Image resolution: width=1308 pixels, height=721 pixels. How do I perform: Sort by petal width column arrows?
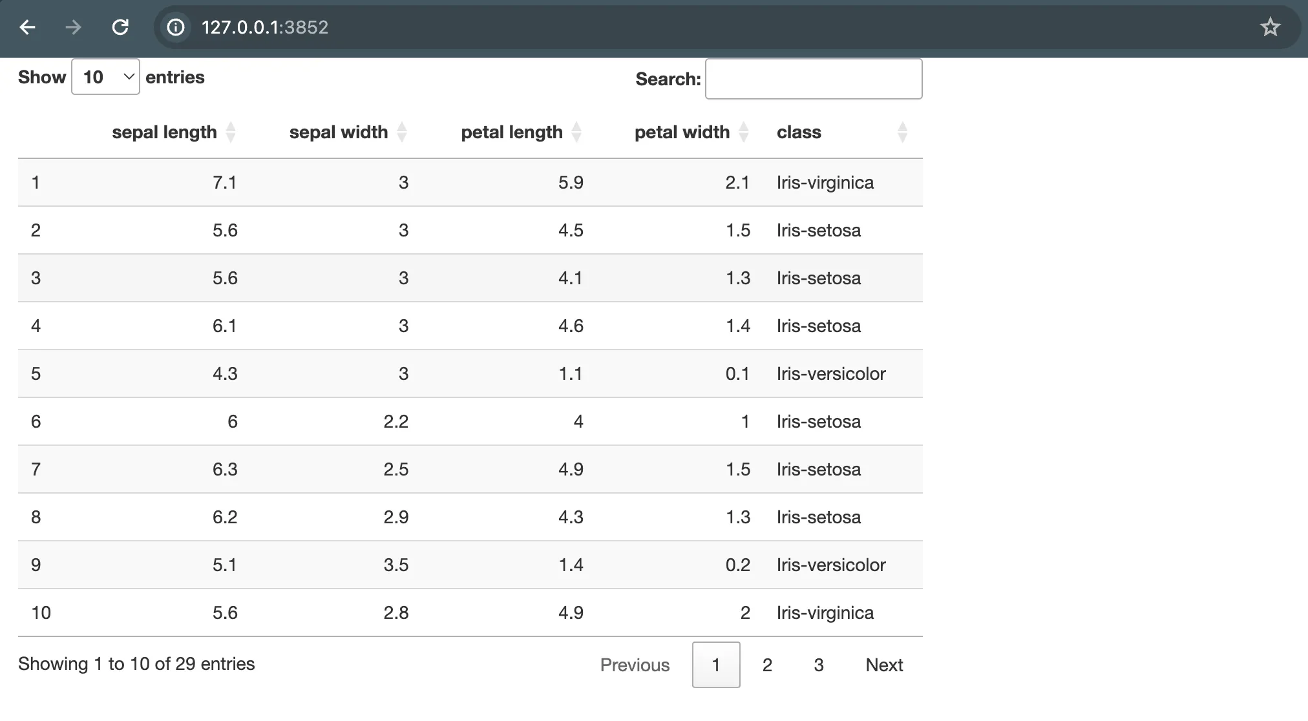point(744,132)
